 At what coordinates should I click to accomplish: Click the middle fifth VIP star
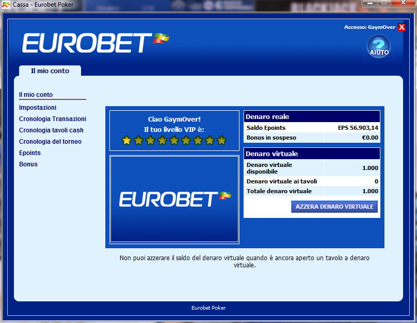pos(174,140)
